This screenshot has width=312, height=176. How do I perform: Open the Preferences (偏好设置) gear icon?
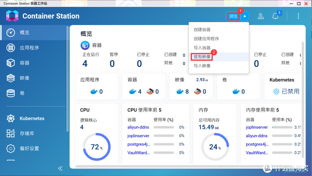[11, 149]
